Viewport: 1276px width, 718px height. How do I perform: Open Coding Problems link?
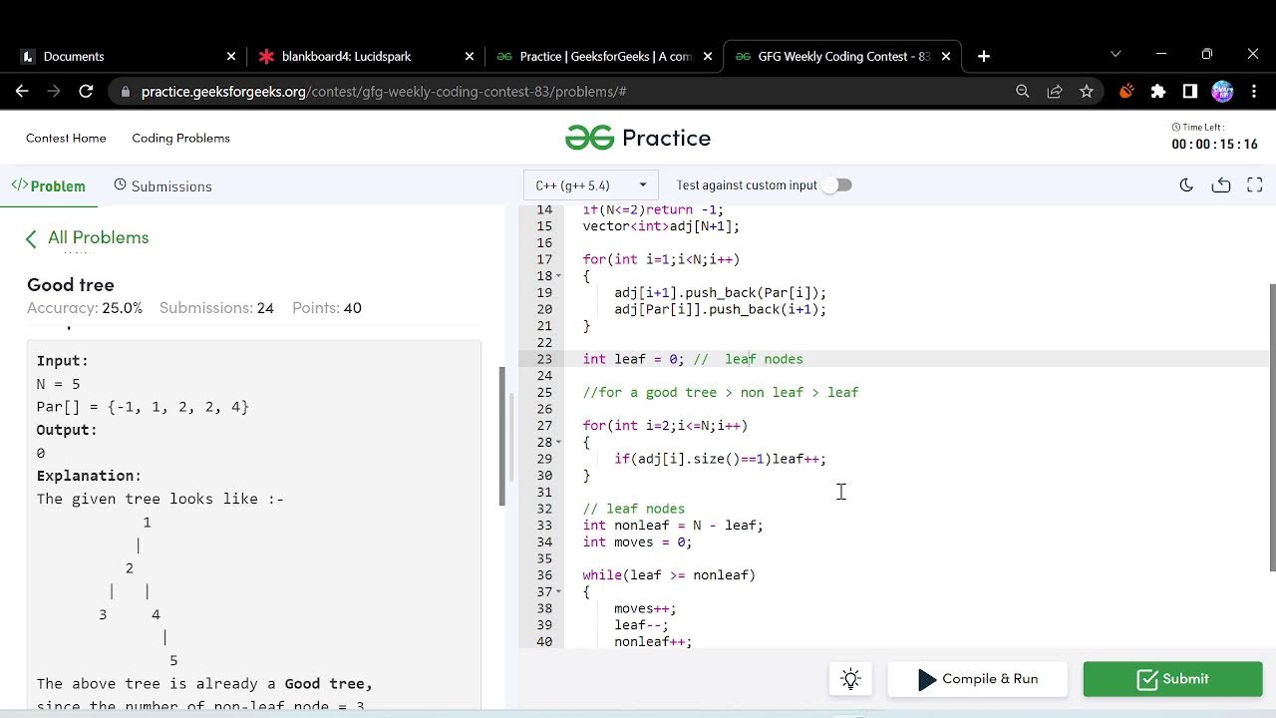(x=180, y=138)
